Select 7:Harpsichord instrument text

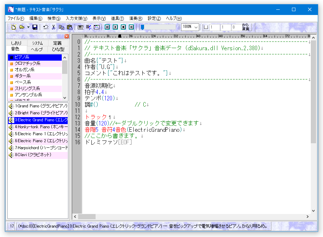click(x=41, y=148)
